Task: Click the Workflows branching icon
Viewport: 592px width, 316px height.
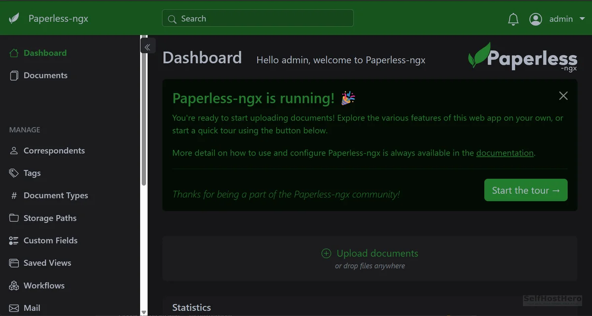Action: [13, 285]
